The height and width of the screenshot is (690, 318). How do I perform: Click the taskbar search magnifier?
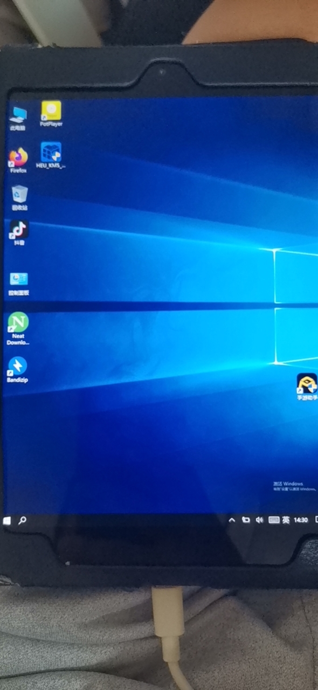22,521
